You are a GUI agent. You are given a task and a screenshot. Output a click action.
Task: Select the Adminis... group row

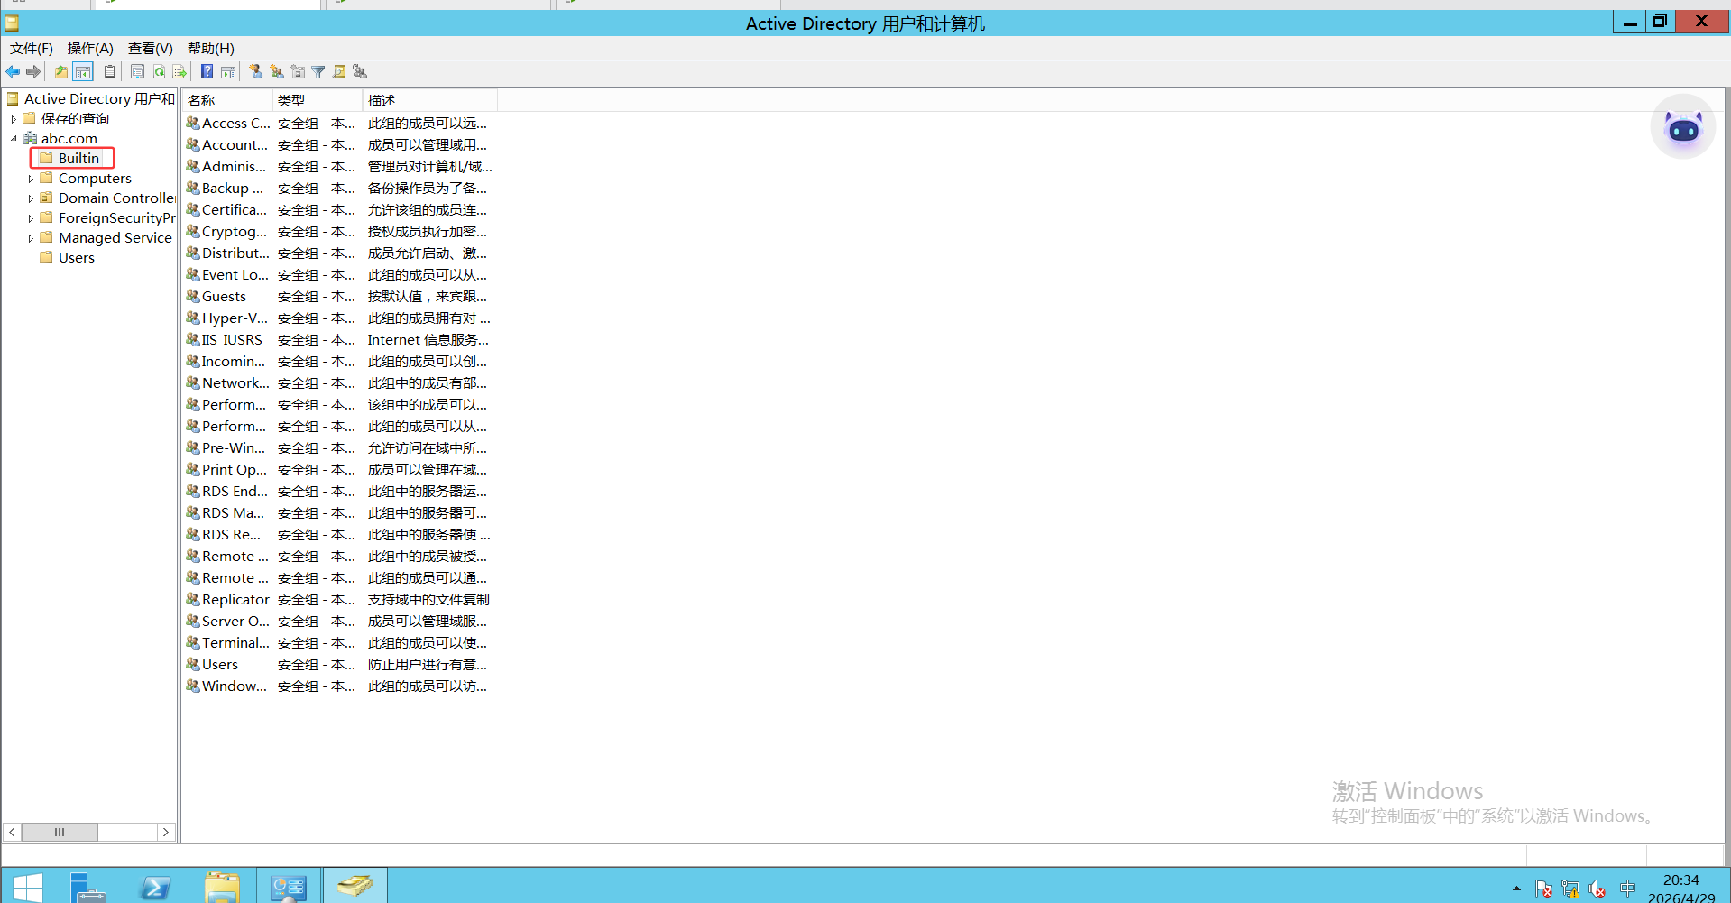click(338, 167)
